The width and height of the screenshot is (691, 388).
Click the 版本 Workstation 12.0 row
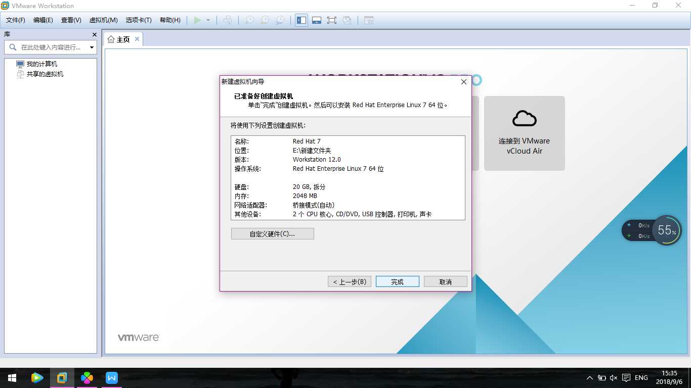click(348, 160)
